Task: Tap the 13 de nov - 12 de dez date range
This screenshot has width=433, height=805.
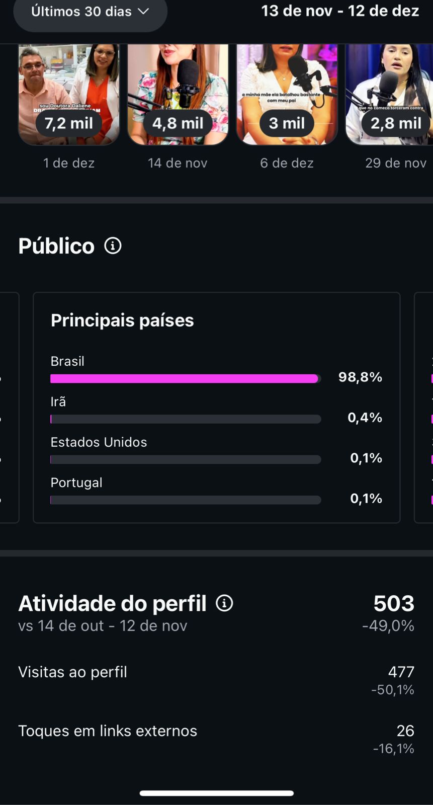Action: click(x=340, y=11)
